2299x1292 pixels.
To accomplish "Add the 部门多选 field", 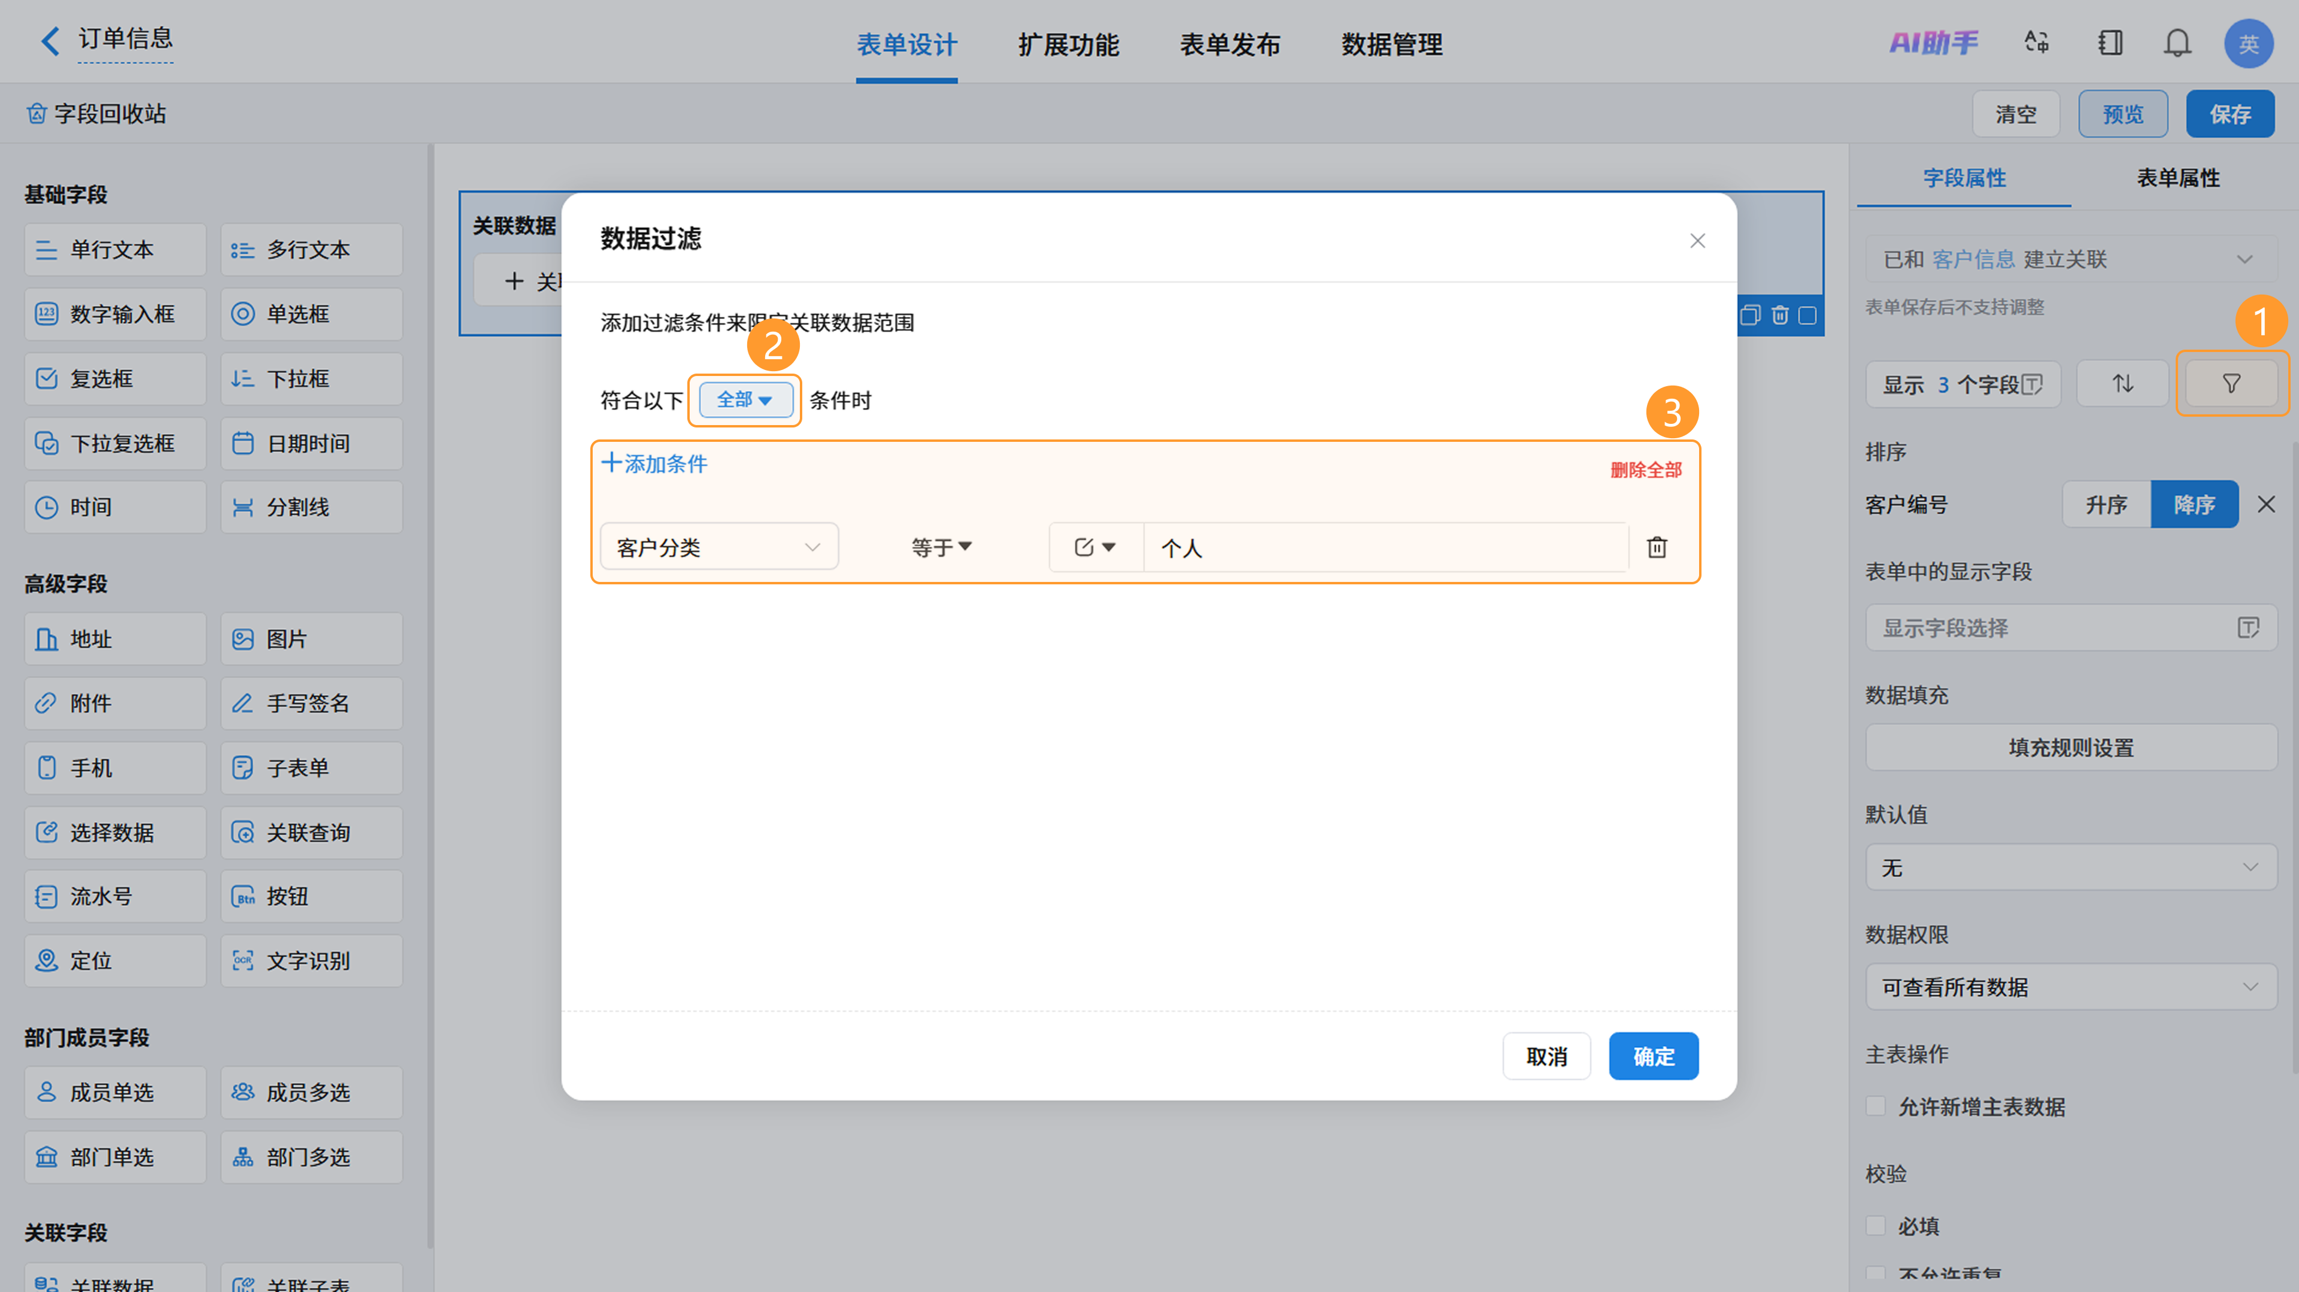I will (x=311, y=1157).
